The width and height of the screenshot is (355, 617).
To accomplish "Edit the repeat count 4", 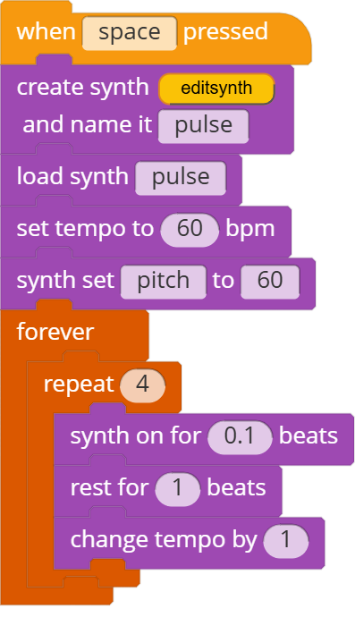I will coord(142,385).
